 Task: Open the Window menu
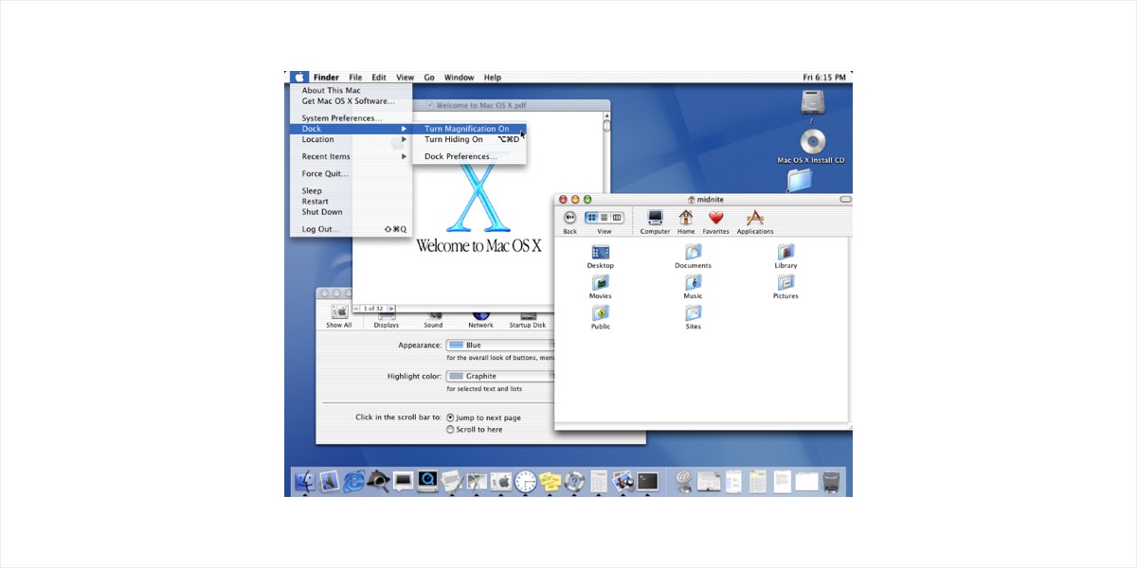click(x=459, y=78)
